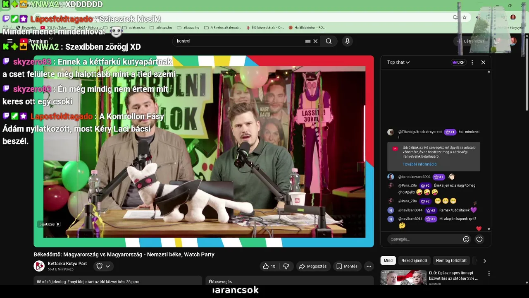Follow the További információ link

pyautogui.click(x=419, y=164)
